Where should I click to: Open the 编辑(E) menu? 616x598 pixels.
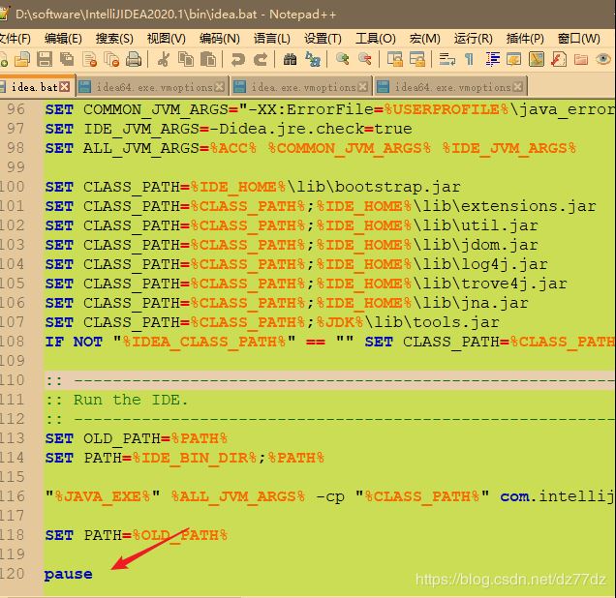(x=63, y=39)
